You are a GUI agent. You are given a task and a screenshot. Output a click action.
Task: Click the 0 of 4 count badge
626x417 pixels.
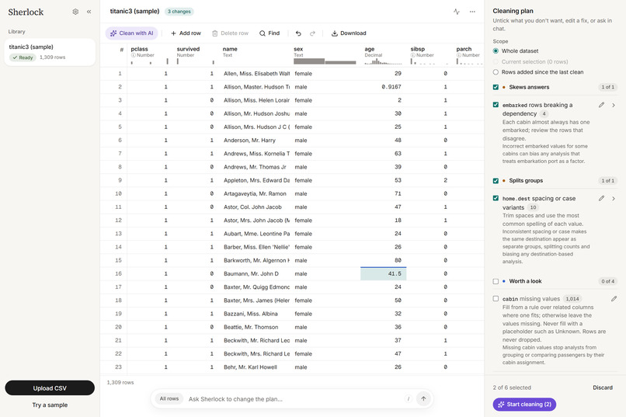607,281
